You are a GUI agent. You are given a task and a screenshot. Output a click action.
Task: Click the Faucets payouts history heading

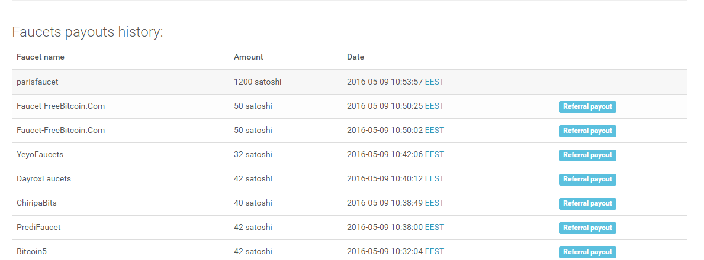click(87, 32)
